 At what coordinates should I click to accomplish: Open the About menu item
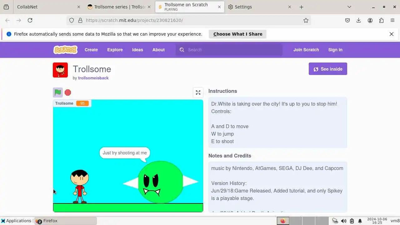point(158,50)
